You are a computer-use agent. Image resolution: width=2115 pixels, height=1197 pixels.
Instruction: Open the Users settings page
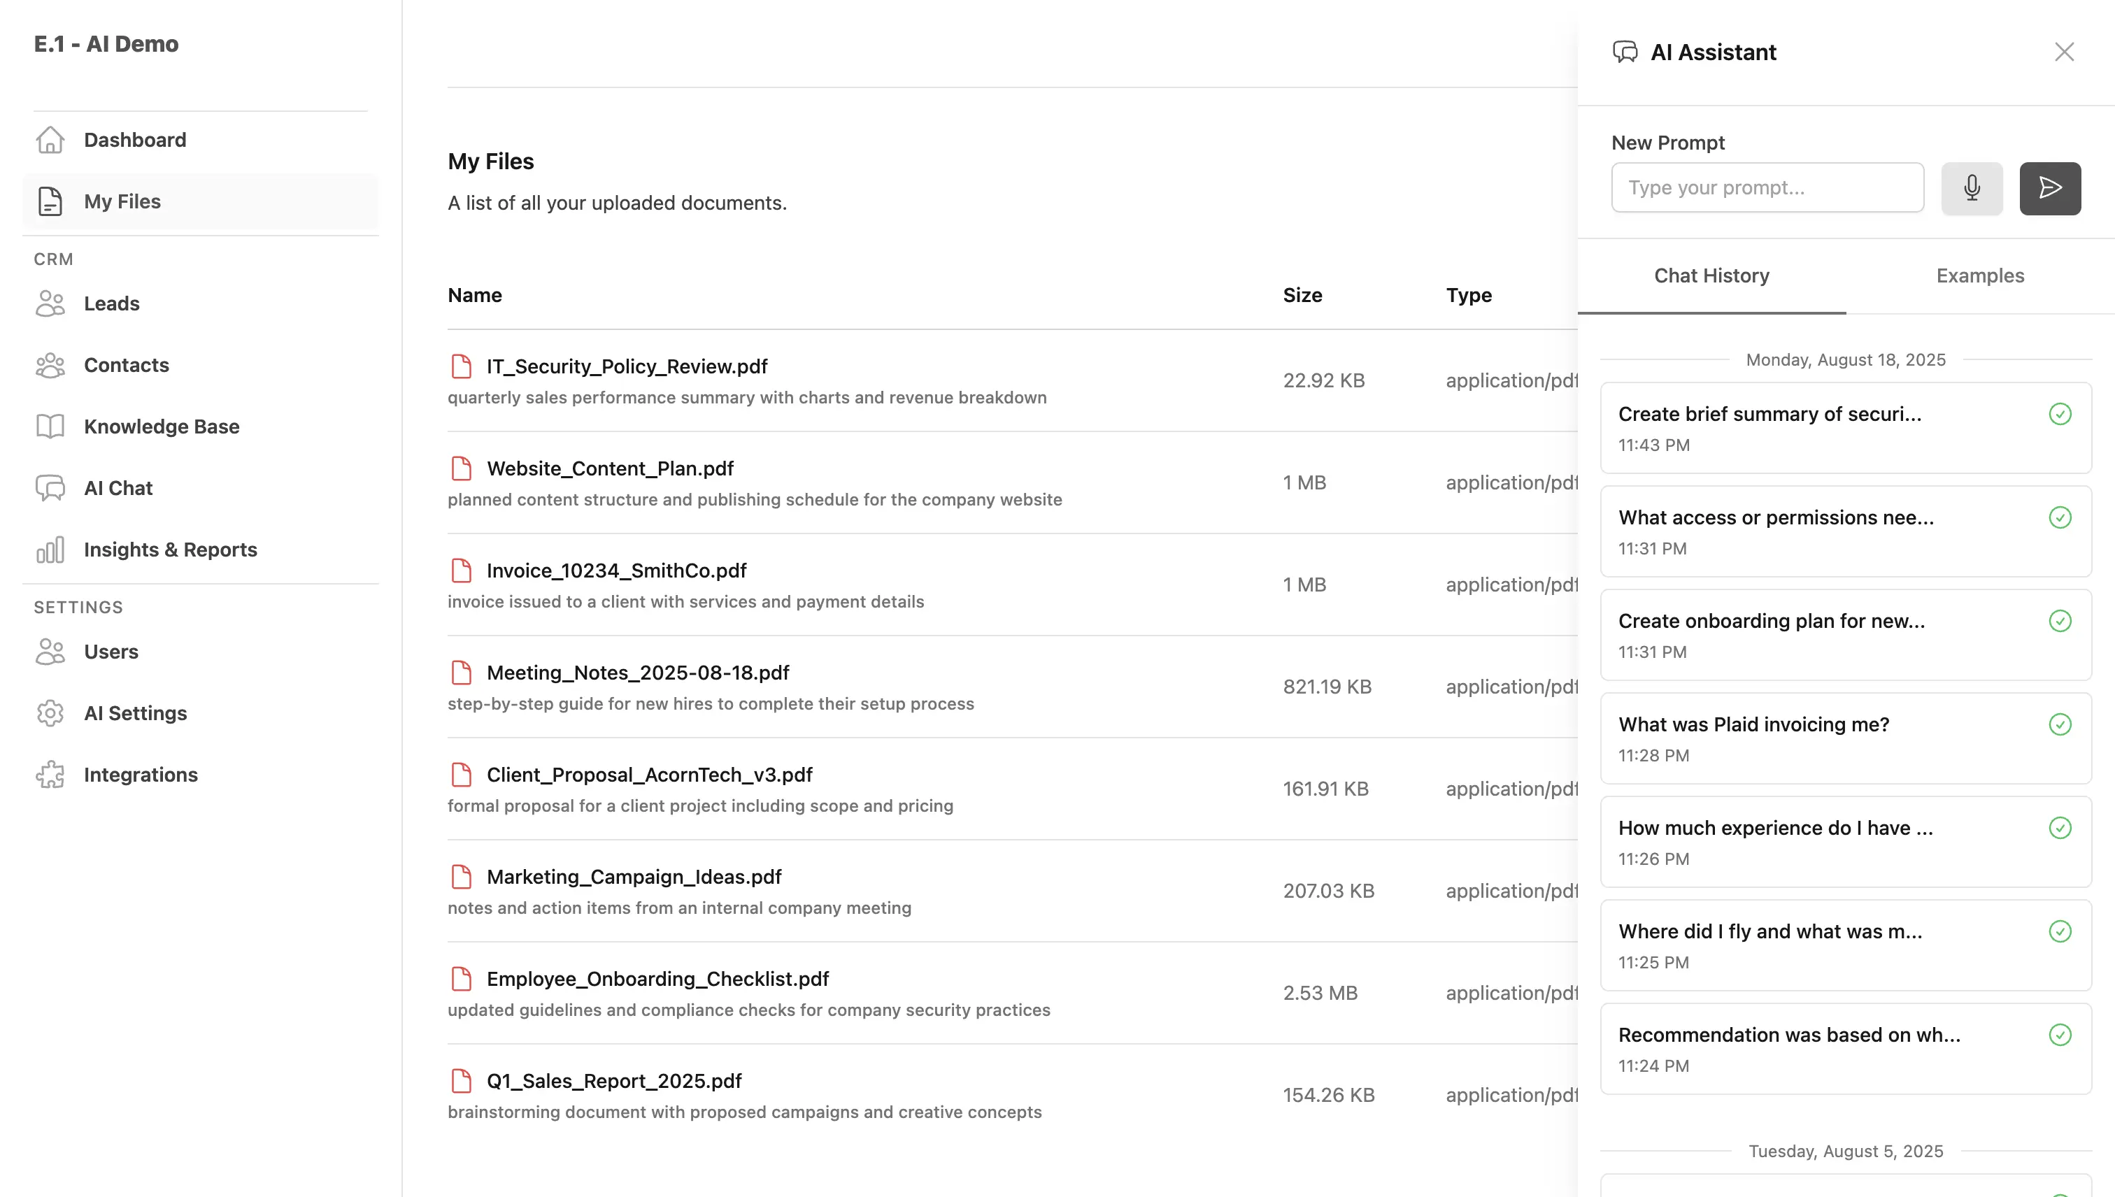click(x=201, y=652)
